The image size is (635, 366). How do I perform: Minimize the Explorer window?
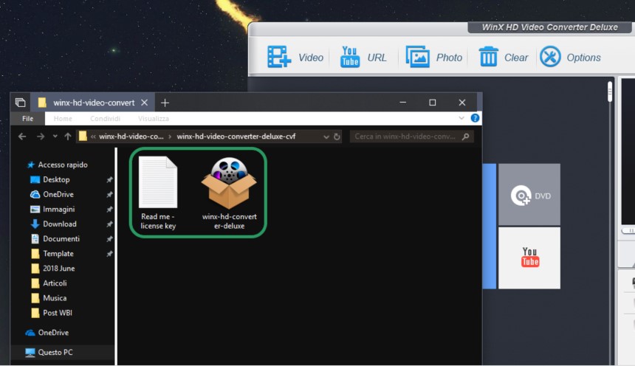[403, 103]
